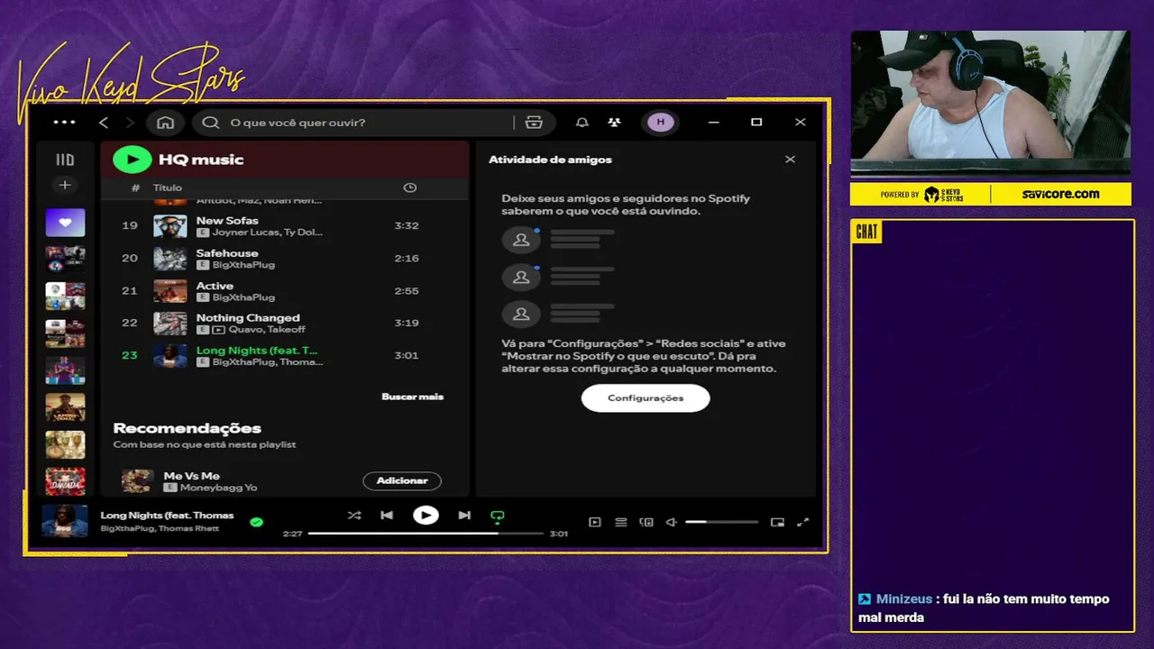Adjust the volume slider
The image size is (1154, 649).
(x=722, y=522)
